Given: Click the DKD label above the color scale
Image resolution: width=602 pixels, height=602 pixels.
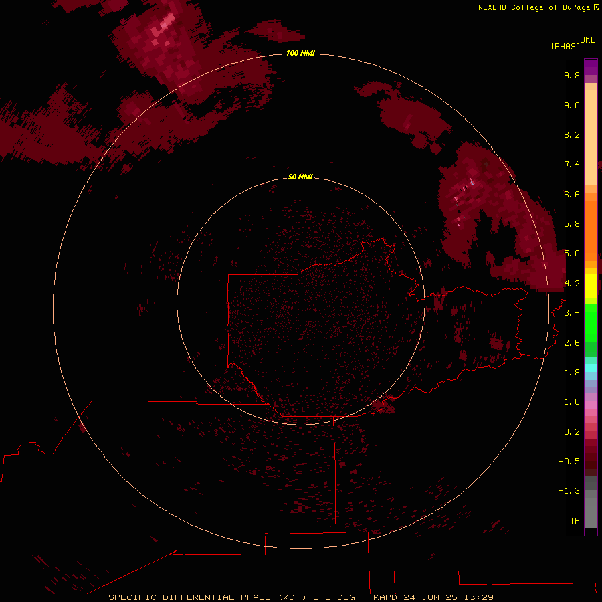Looking at the screenshot, I should (x=588, y=40).
